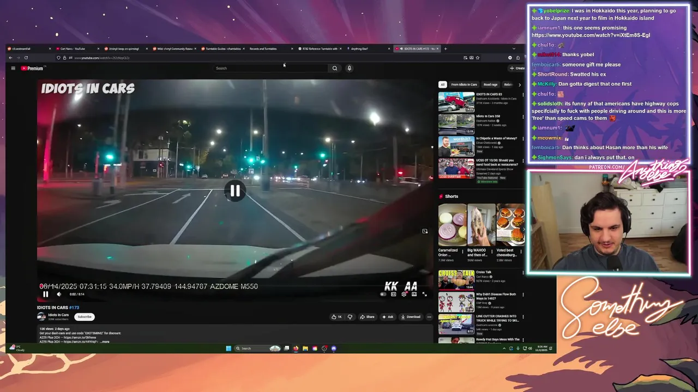This screenshot has width=698, height=392.
Task: Mute the video volume icon
Action: tap(59, 294)
